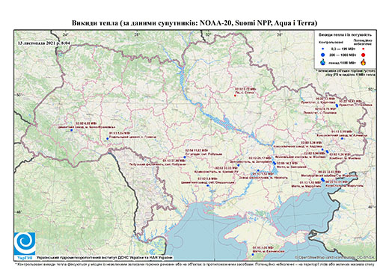Click label 'Завод феросплавів, м. Нікополь'
This screenshot has width=389, height=275.
coord(263,178)
